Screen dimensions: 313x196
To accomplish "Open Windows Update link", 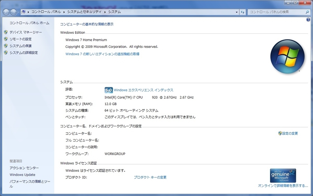I will click(22, 175).
